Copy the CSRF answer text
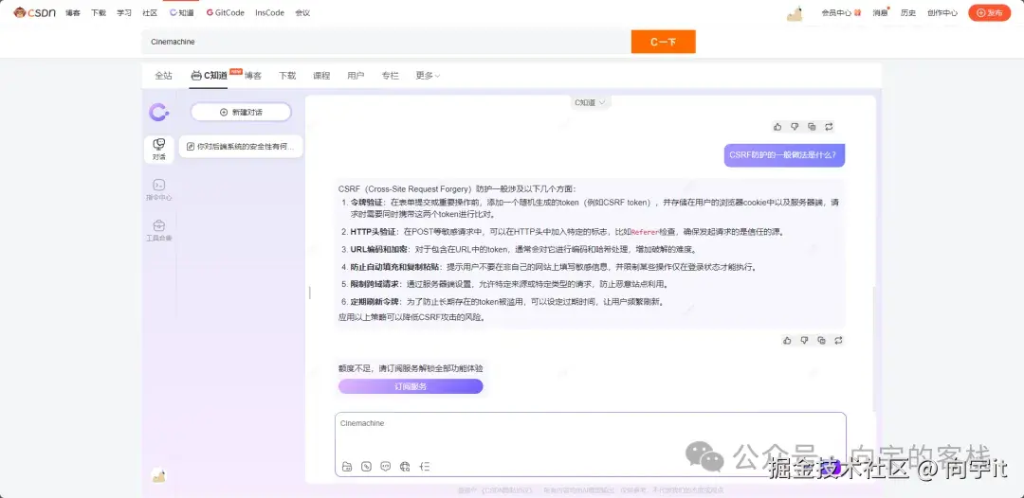Image resolution: width=1024 pixels, height=498 pixels. tap(821, 340)
